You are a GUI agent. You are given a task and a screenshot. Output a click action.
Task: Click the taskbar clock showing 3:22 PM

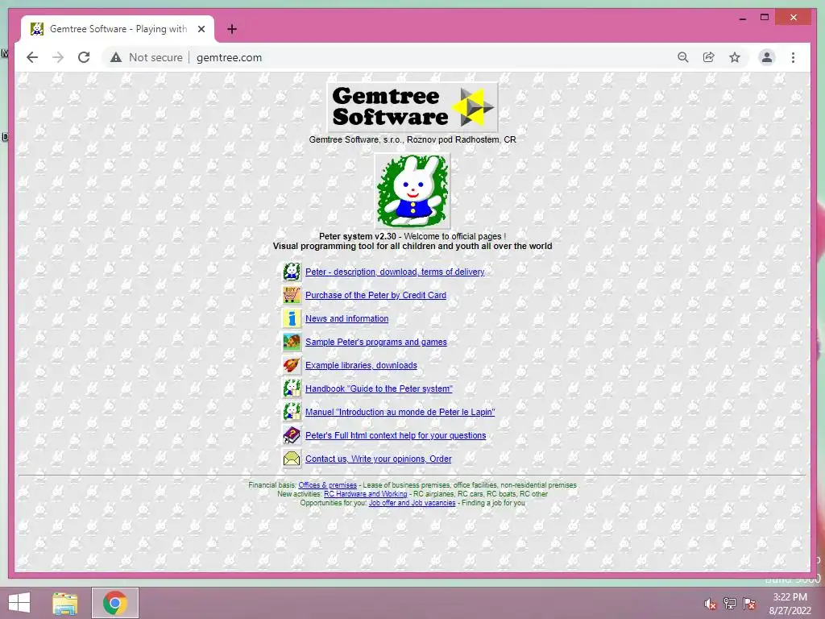[790, 604]
